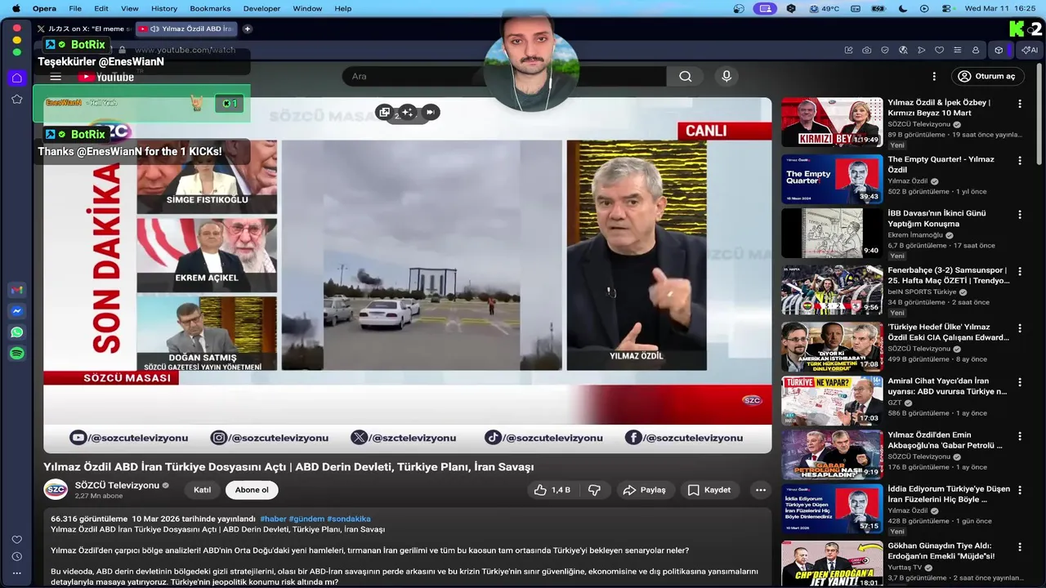The image size is (1046, 588).
Task: Open options menu for Fenerbahçe (3-2) Samsunspor video
Action: [x=1019, y=271]
